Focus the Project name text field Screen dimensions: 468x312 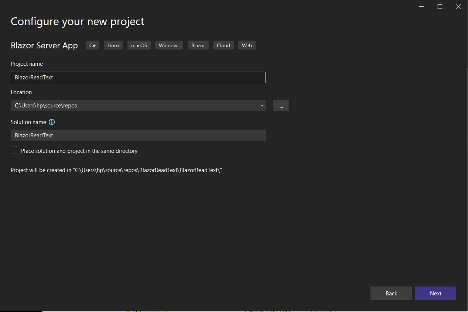pos(138,78)
